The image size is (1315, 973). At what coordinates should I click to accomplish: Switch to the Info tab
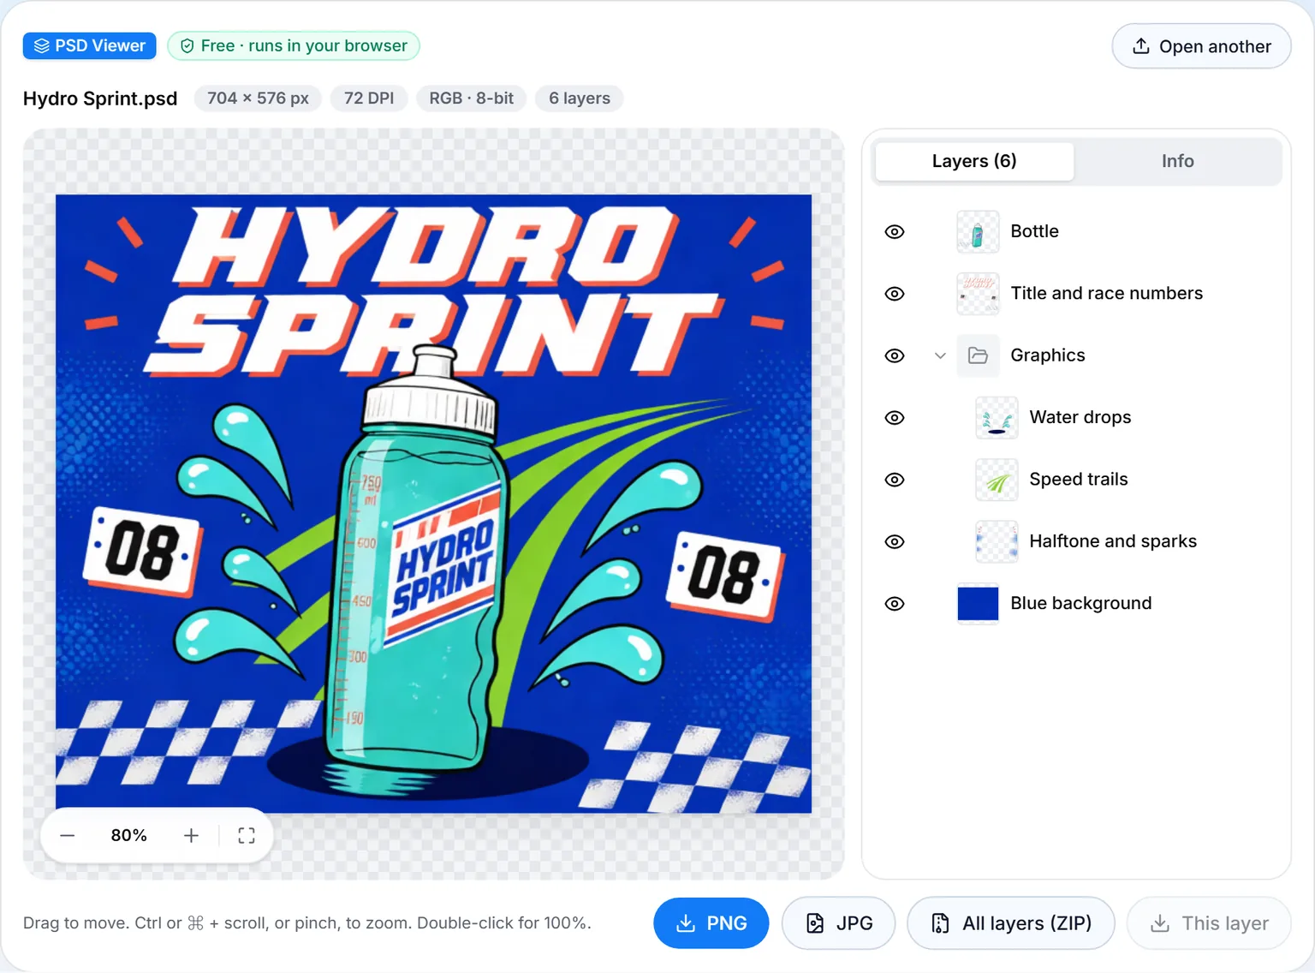pos(1177,161)
